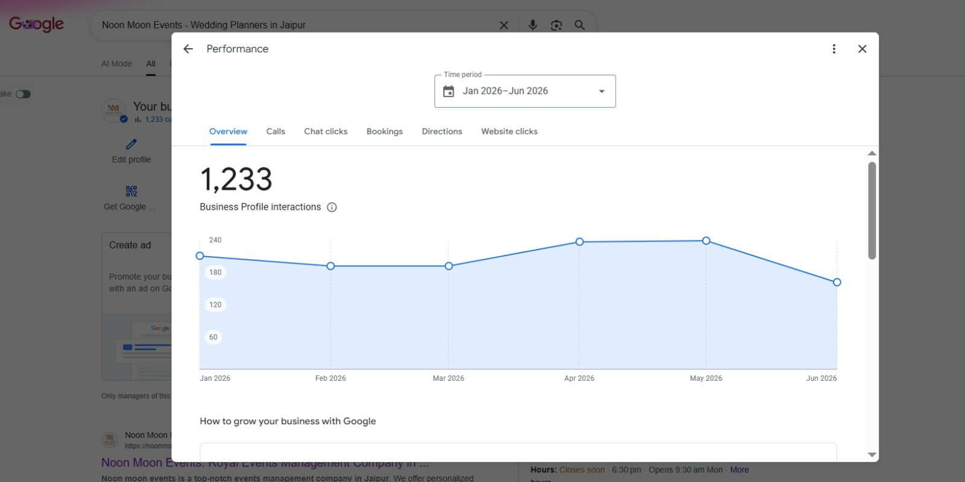The image size is (965, 482).
Task: Click the 'How to grow your business' heading
Action: (288, 421)
